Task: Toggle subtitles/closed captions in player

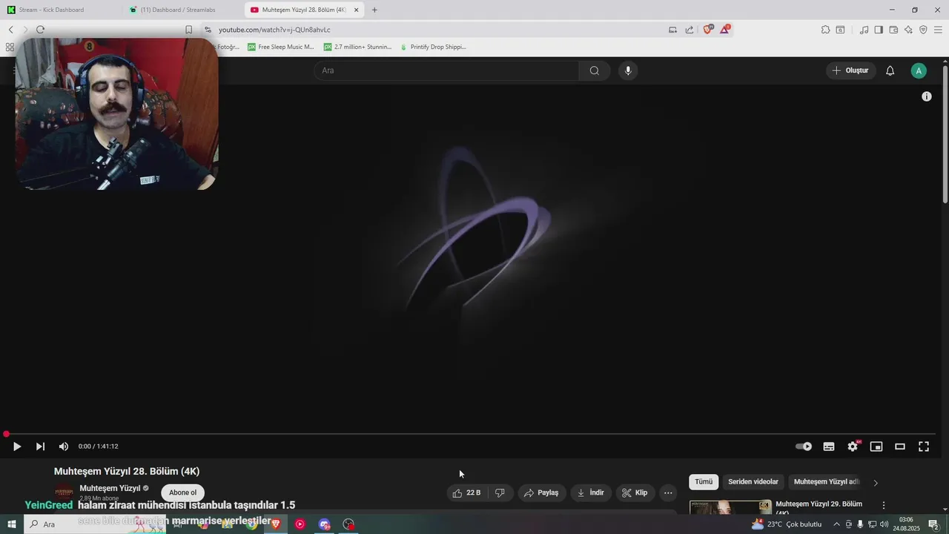Action: click(x=829, y=446)
